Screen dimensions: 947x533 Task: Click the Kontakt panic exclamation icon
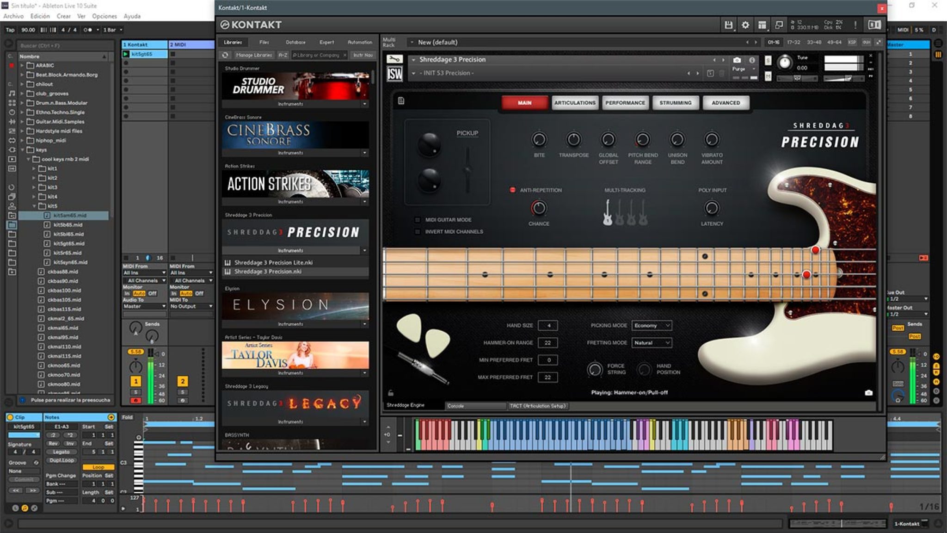(855, 25)
